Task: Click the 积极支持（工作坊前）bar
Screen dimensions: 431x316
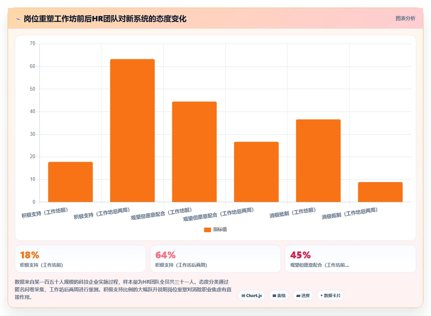Action: [70, 182]
